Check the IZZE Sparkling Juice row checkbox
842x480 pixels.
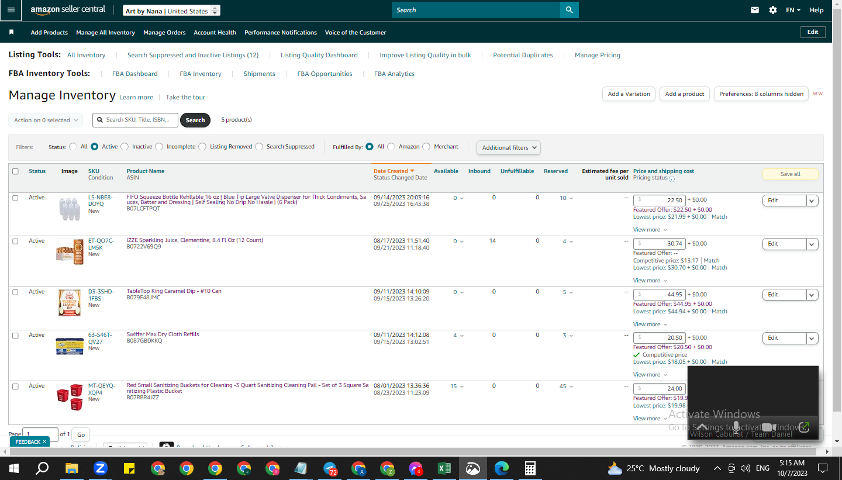pos(15,241)
